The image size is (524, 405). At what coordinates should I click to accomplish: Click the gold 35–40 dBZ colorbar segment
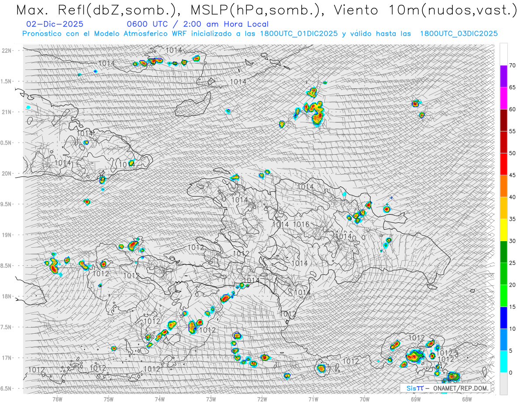[503, 208]
